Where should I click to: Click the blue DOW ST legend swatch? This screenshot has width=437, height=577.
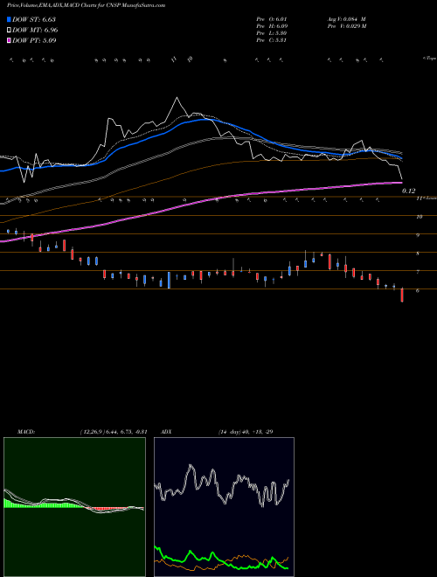click(x=9, y=19)
